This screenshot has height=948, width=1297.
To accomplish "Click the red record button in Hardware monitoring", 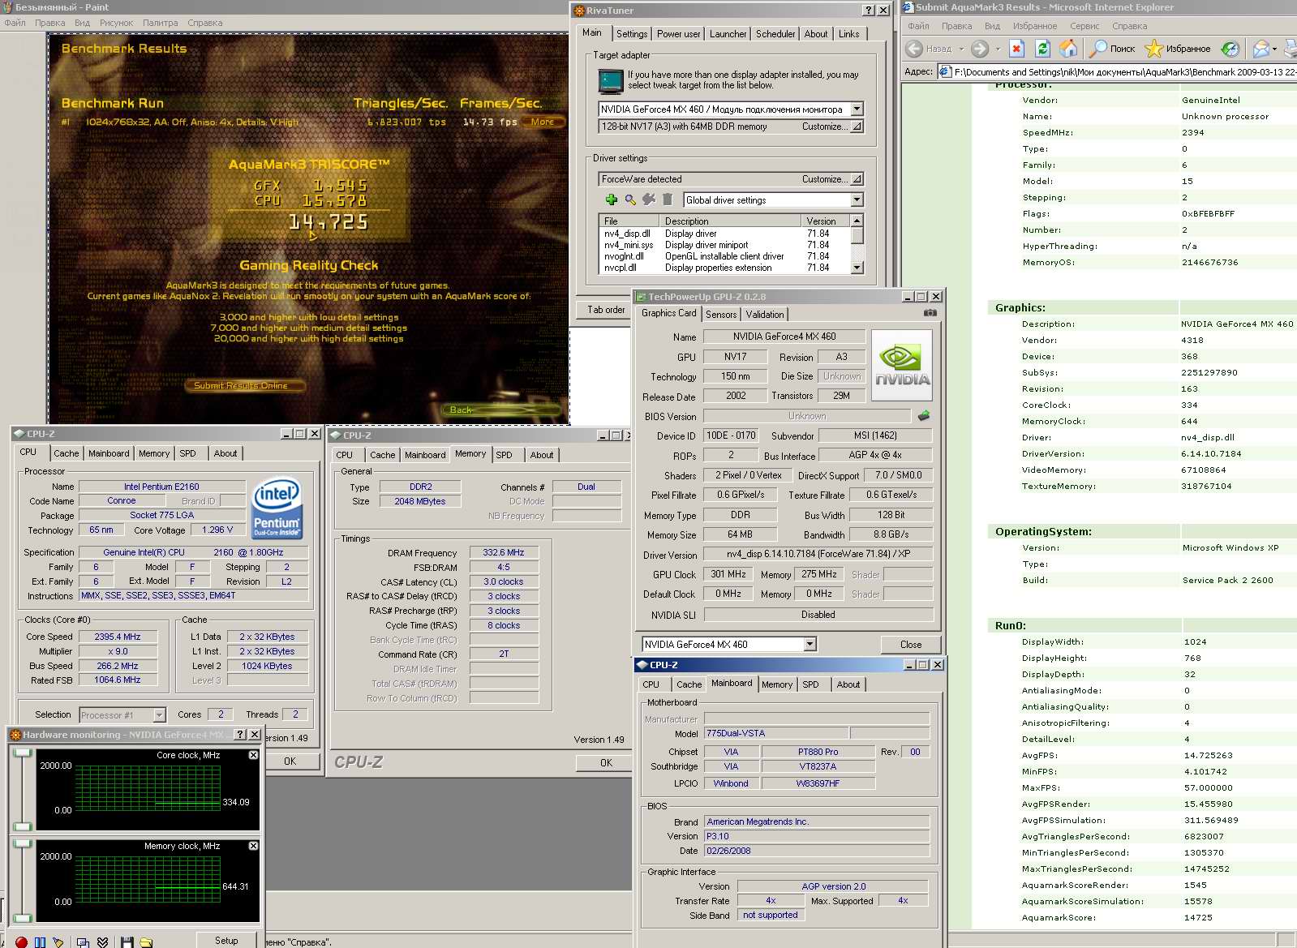I will (21, 942).
